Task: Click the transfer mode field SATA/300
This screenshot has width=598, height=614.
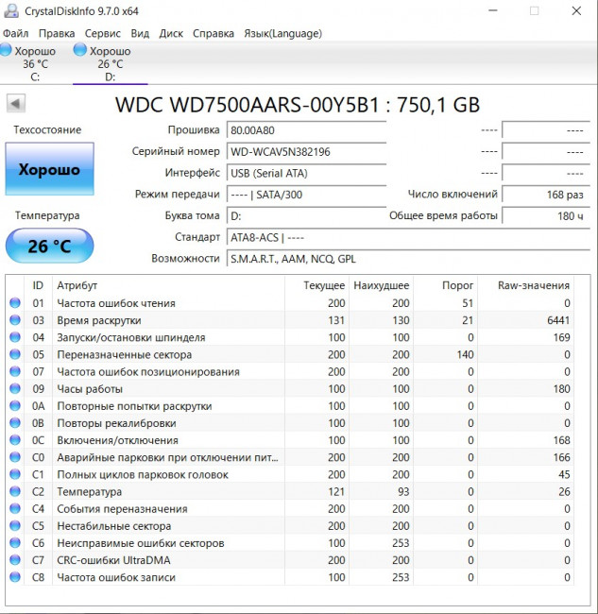Action: tap(306, 195)
